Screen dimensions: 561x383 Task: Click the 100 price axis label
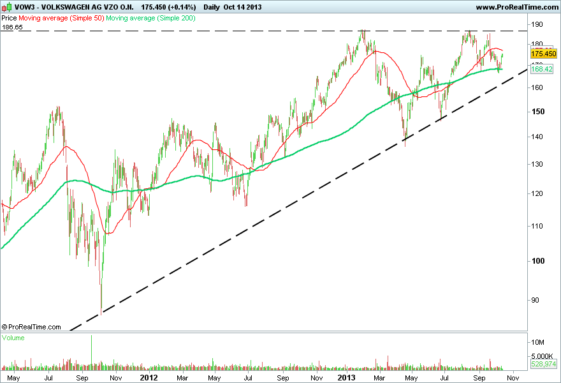coord(538,261)
